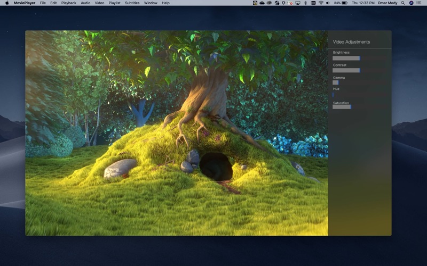
Task: Click the Contrast label
Action: click(339, 65)
